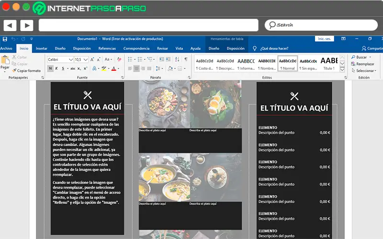Image resolution: width=383 pixels, height=239 pixels.
Task: Insert a bullet list
Action: 130,59
